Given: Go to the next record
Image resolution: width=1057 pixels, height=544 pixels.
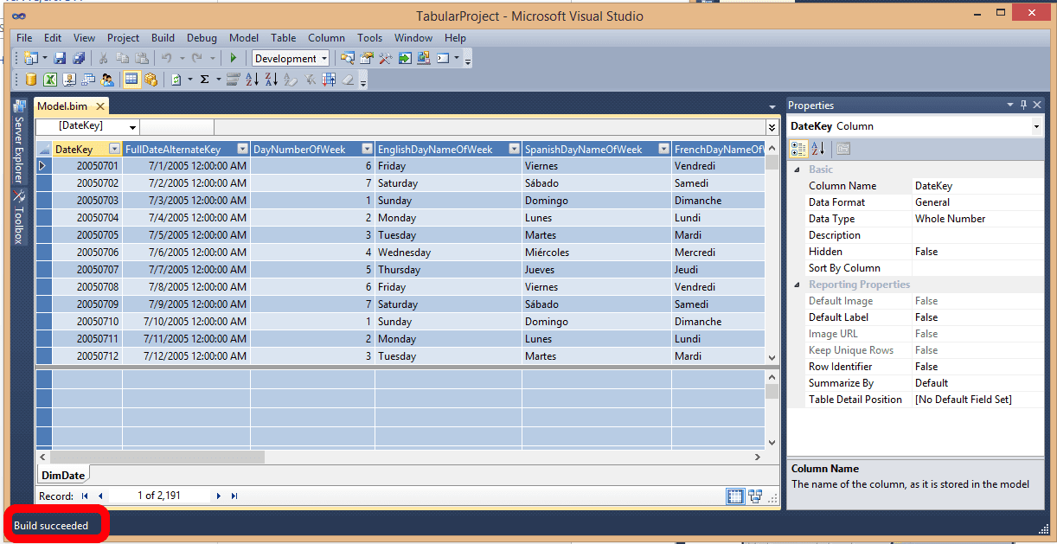Looking at the screenshot, I should [x=219, y=496].
